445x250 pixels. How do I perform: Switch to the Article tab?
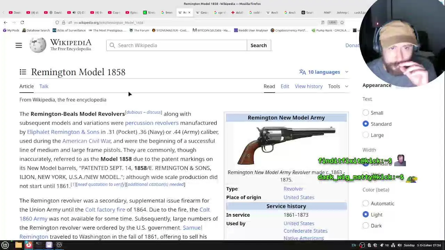(x=26, y=86)
